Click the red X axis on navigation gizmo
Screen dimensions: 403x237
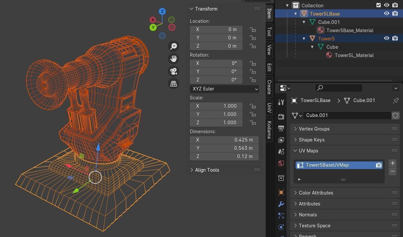(x=153, y=20)
